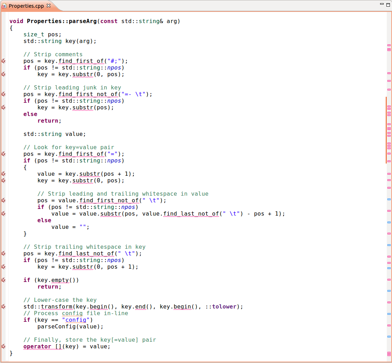Screen dimensions: 392x363
Task: Click the parseArg function name in signature
Action: tap(84, 21)
